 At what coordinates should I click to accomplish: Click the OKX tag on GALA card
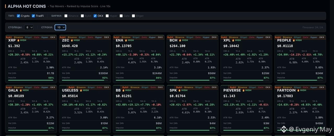tap(53, 87)
